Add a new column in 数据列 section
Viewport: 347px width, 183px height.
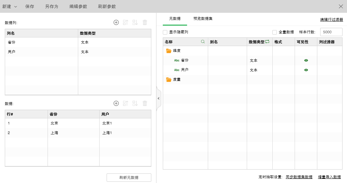coord(116,22)
